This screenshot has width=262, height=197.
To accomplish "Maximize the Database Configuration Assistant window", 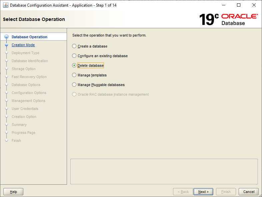I will point(239,5).
